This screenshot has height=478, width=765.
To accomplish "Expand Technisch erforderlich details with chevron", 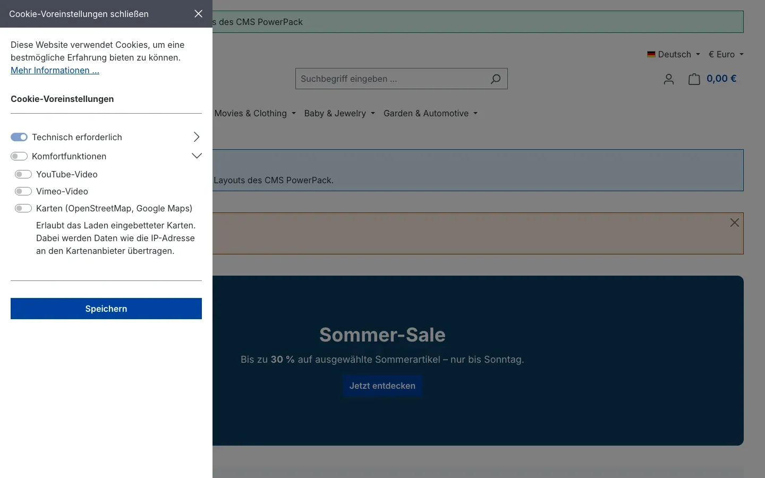I will click(x=197, y=137).
